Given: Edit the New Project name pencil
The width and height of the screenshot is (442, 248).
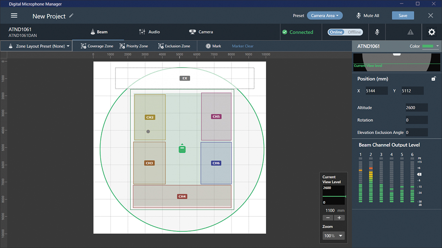Looking at the screenshot, I should 71,16.
